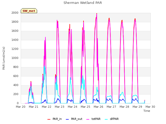Click the 1200 y-axis tick label
The height and width of the screenshot is (124, 166).
point(15,49)
